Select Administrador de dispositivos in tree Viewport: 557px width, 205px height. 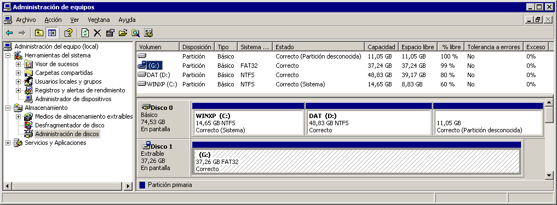point(73,99)
